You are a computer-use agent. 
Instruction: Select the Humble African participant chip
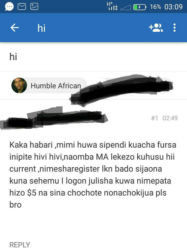49,85
